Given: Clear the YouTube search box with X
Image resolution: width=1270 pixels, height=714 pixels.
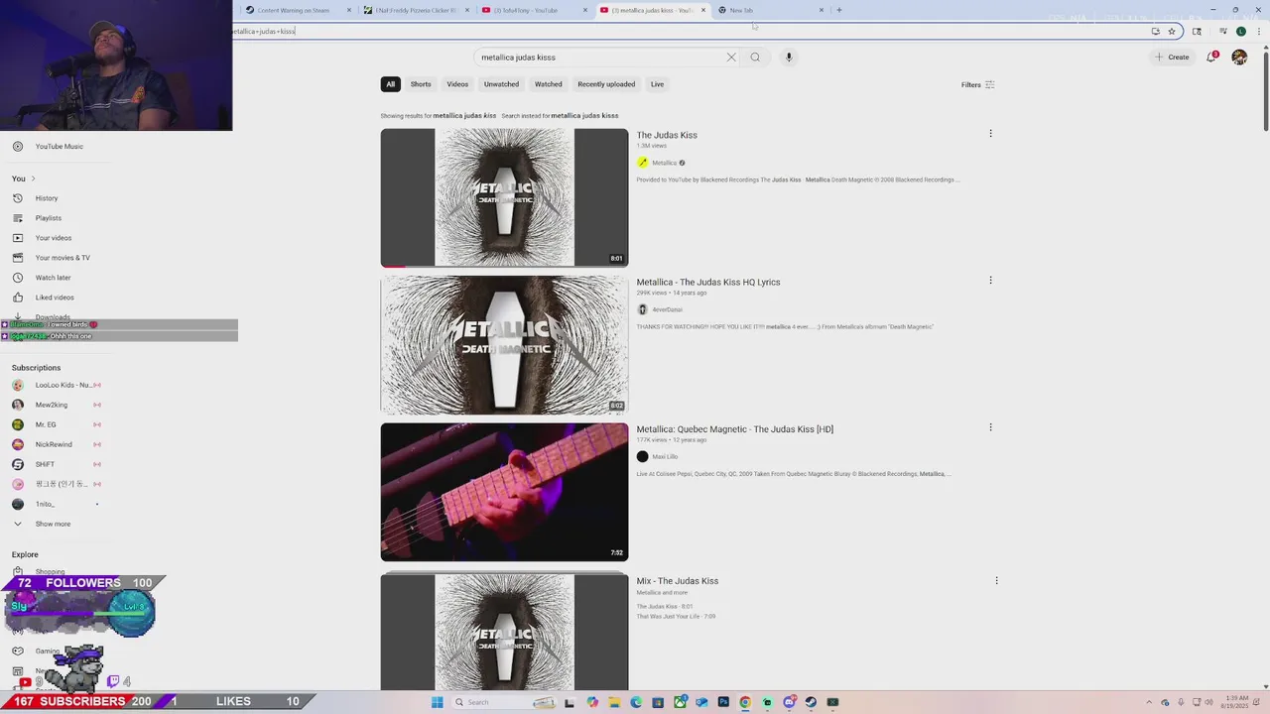Looking at the screenshot, I should pos(731,58).
